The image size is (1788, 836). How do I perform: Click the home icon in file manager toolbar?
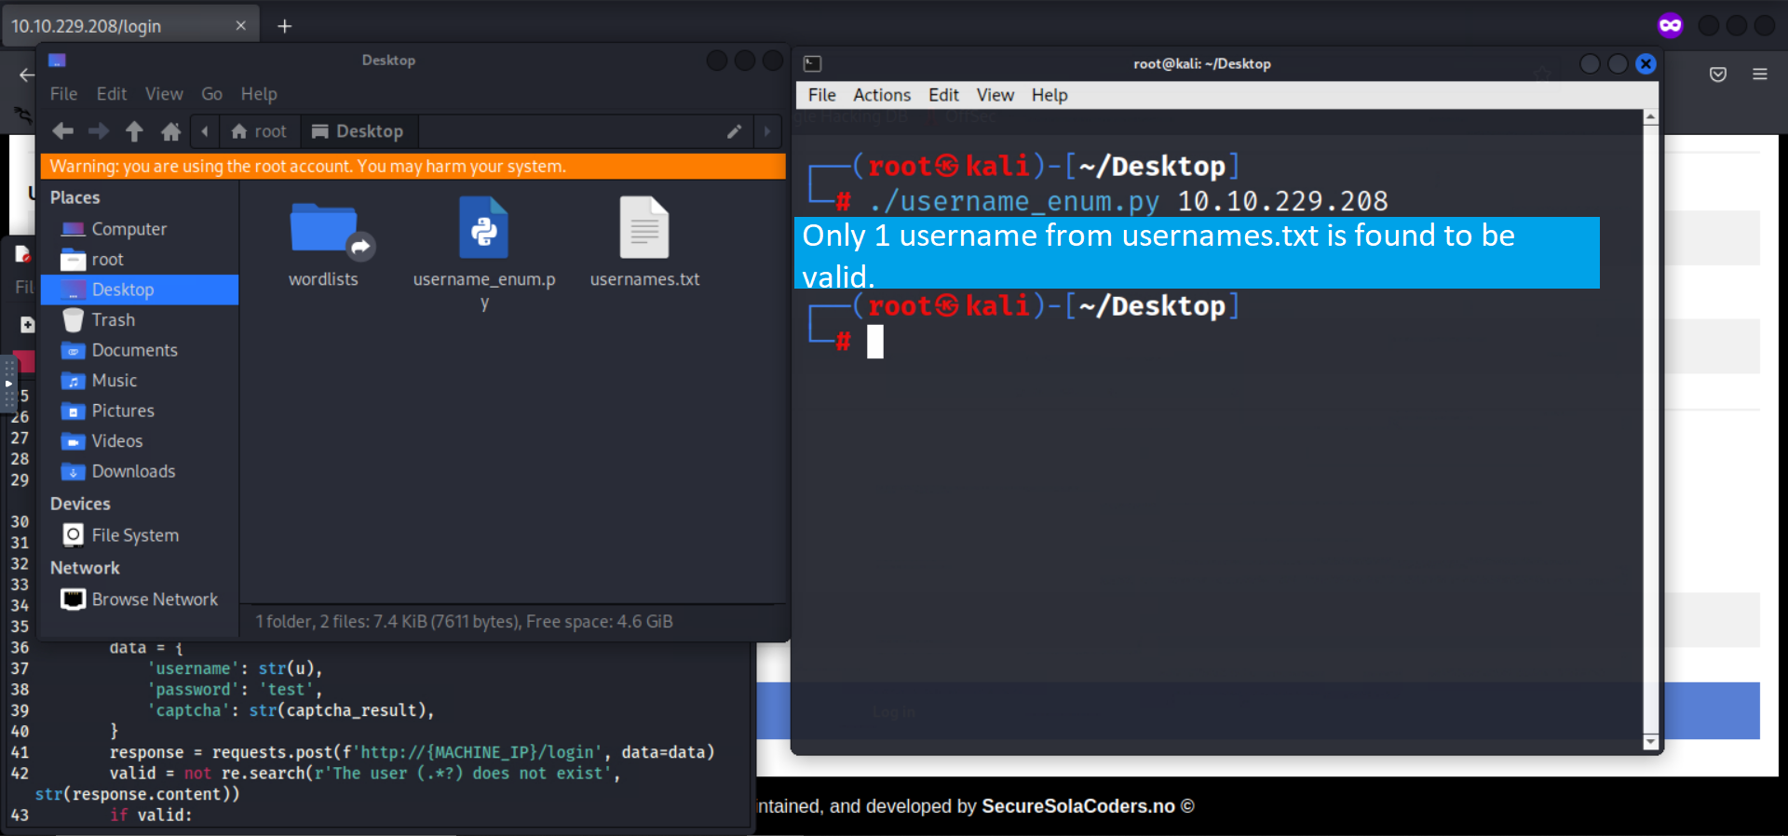170,131
